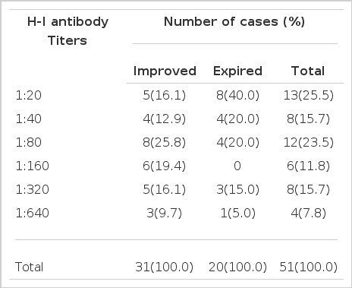Click the 1:160 titer row label
Screen dimensions: 352x288
[33, 166]
